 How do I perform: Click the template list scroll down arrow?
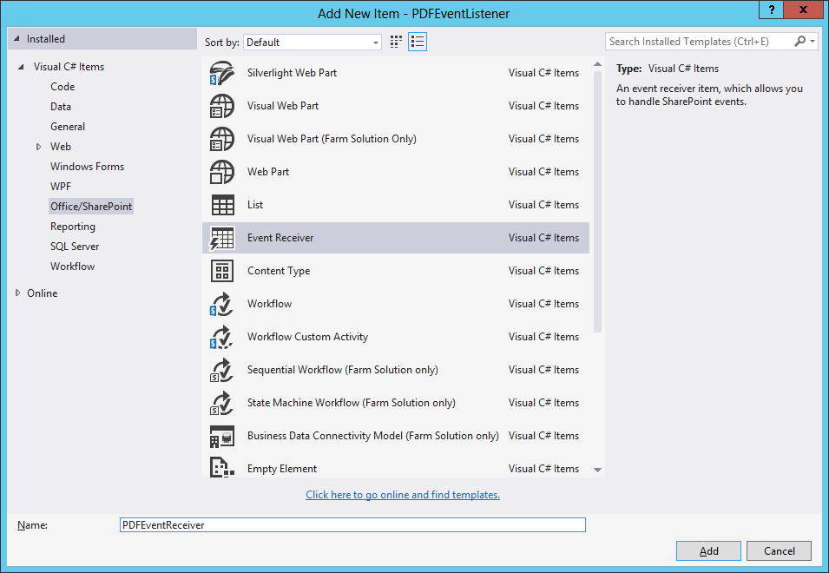pos(597,470)
